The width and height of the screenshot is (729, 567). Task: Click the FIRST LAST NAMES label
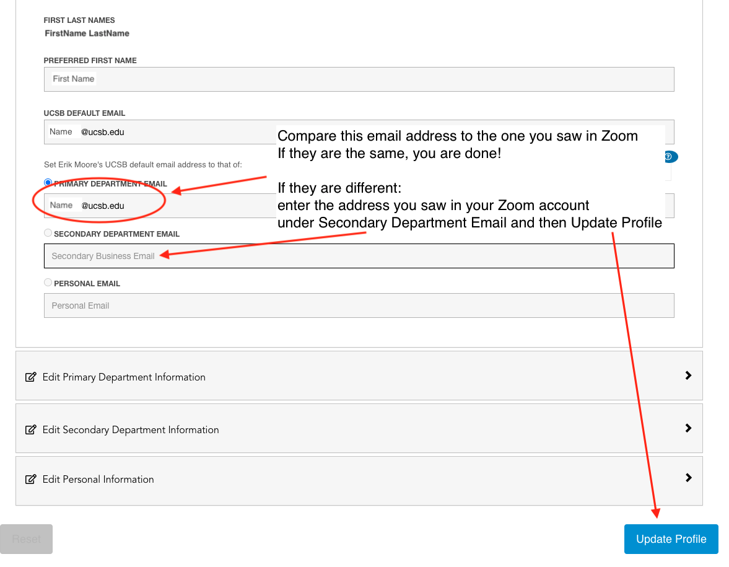79,20
